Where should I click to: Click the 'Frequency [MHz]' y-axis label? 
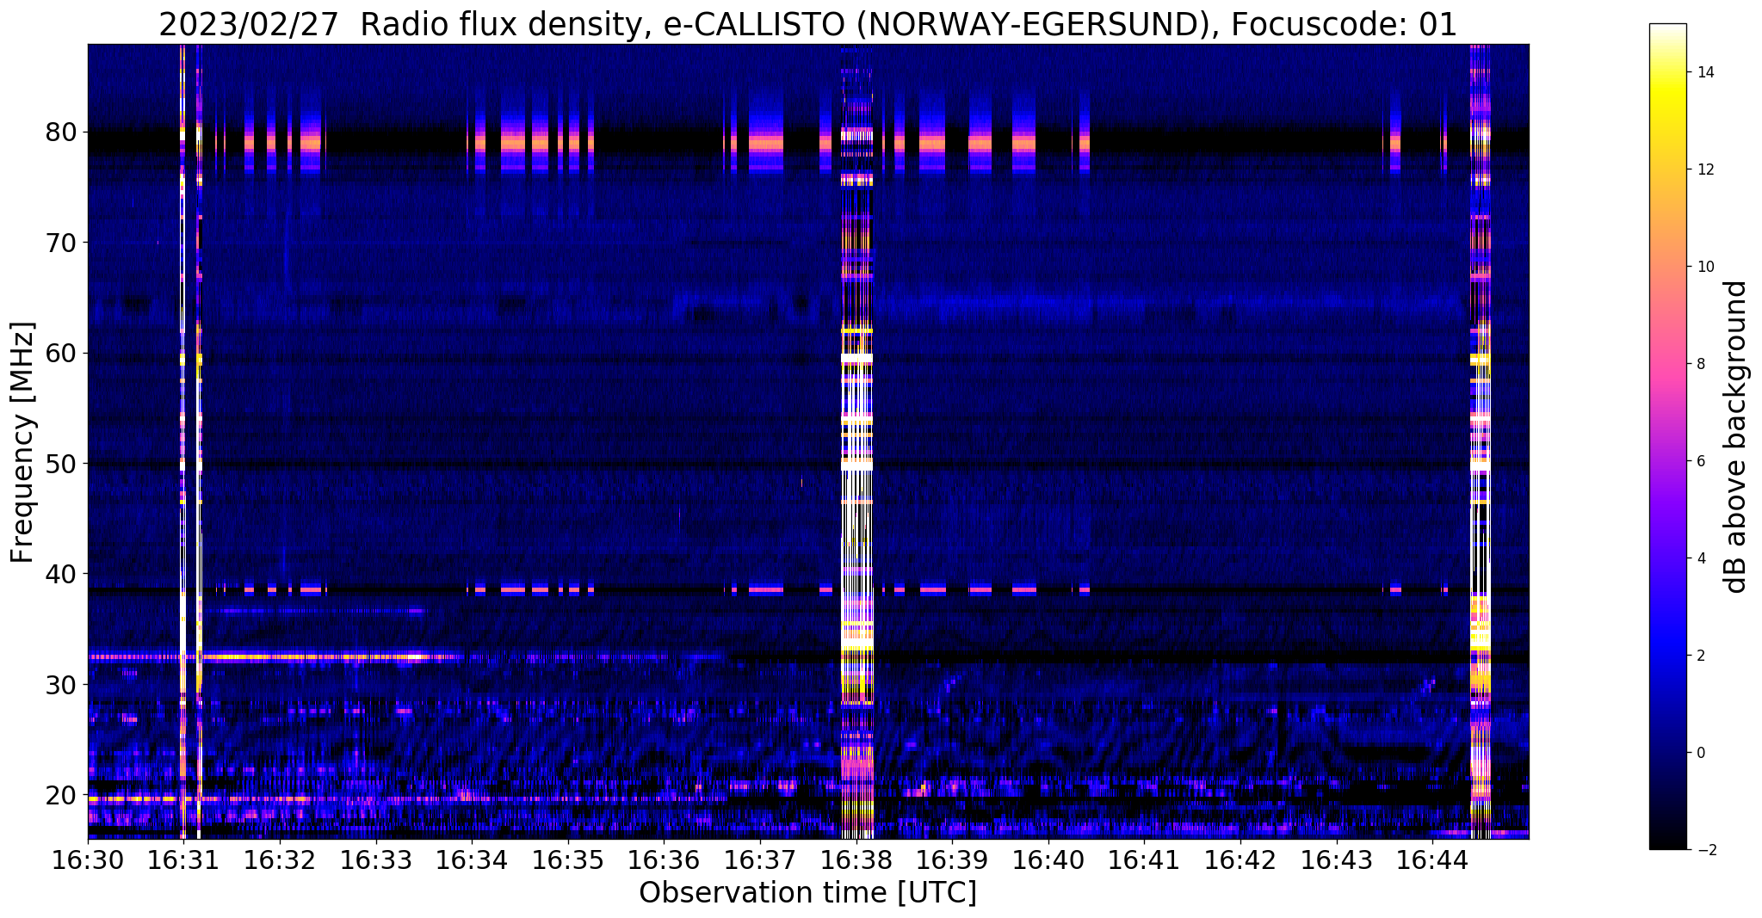(x=22, y=442)
